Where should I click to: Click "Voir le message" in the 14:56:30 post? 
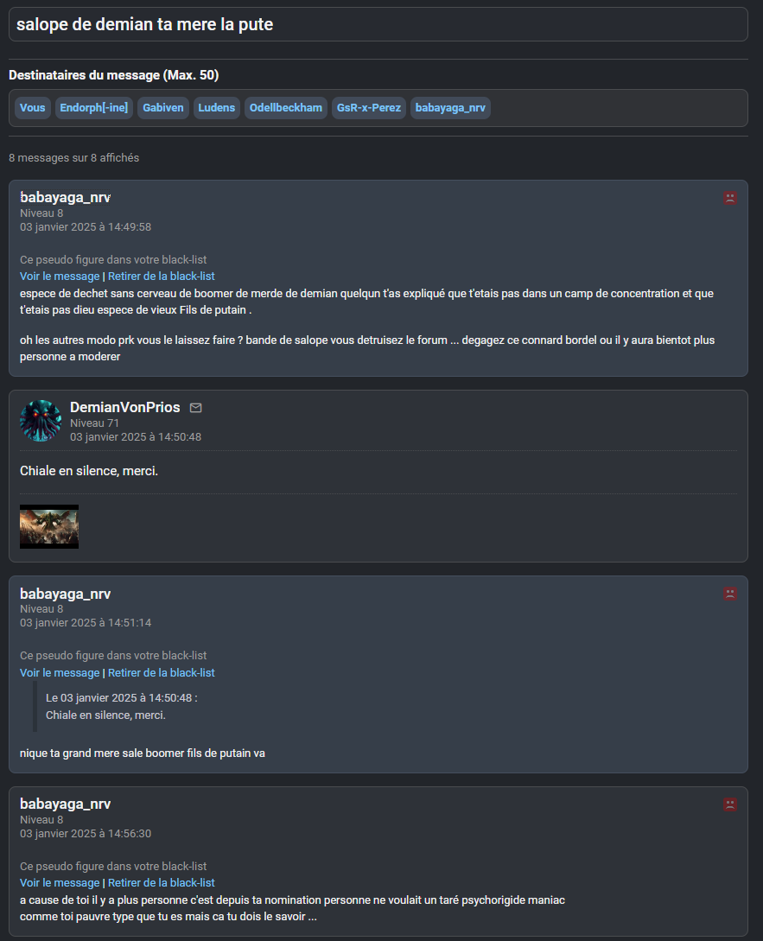pyautogui.click(x=60, y=883)
